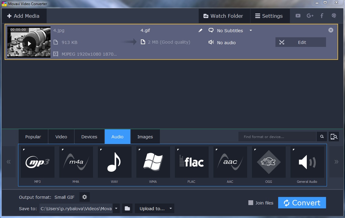Switch to the Images tab

[145, 137]
